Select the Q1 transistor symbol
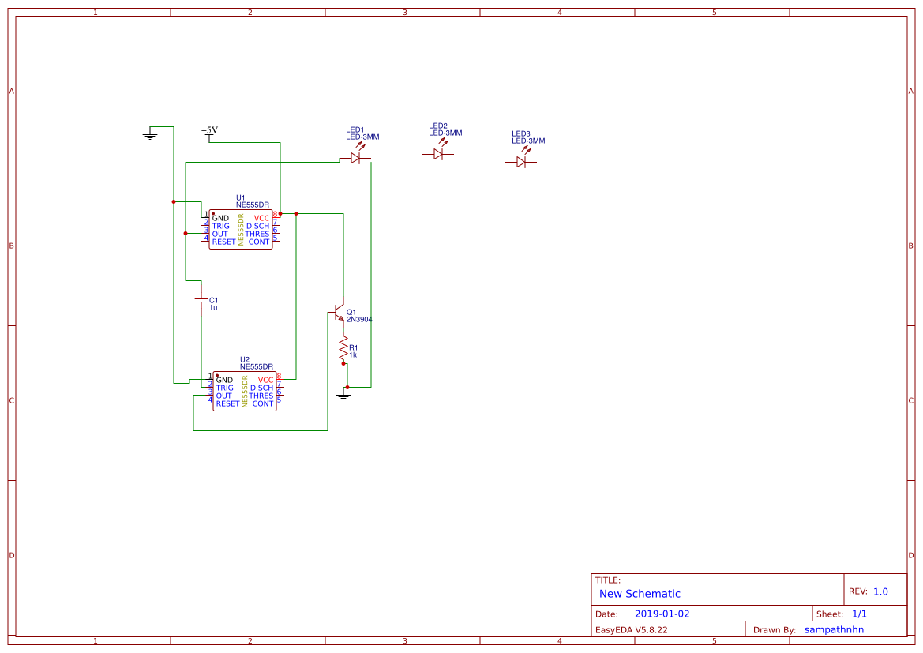 (338, 312)
